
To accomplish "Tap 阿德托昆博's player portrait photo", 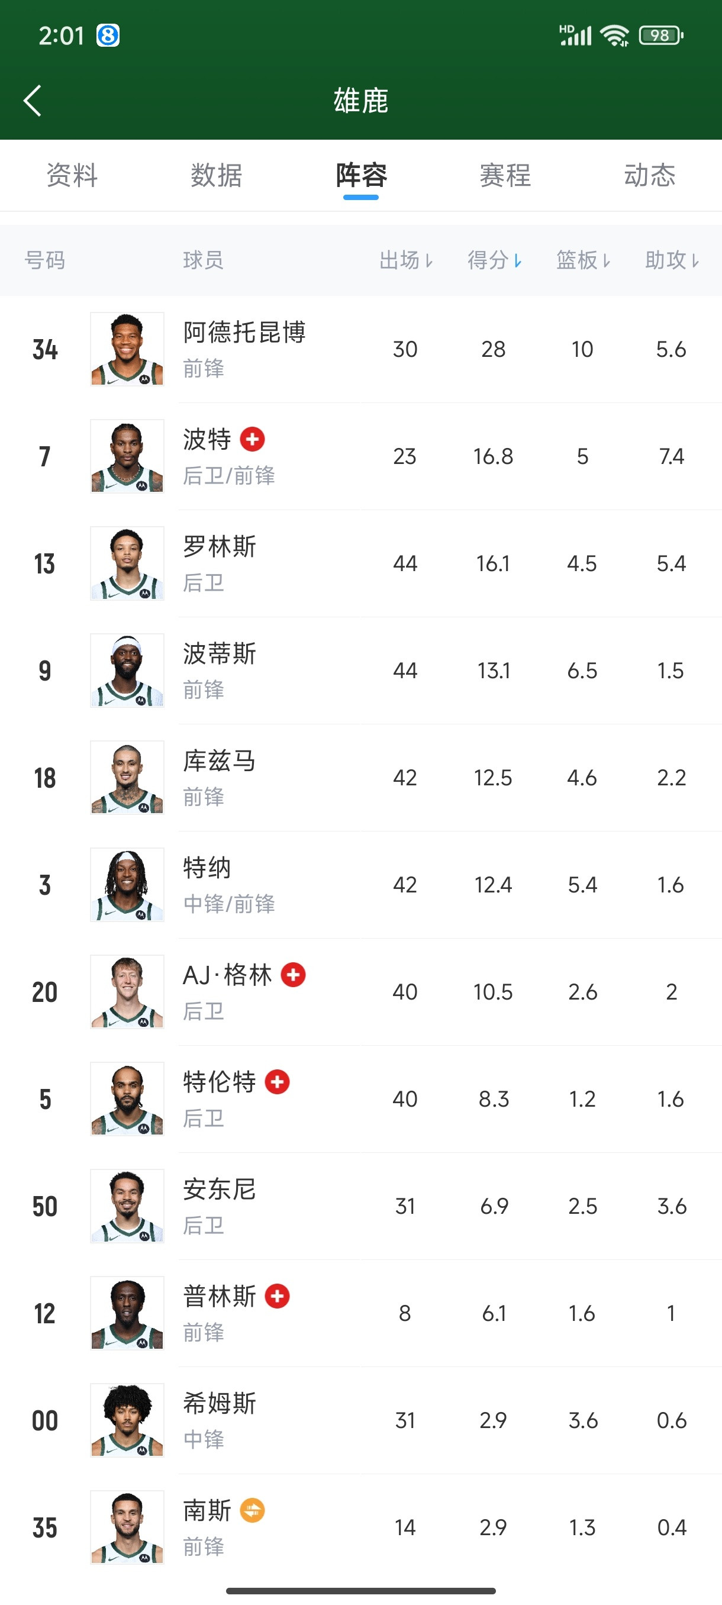I will coord(127,349).
